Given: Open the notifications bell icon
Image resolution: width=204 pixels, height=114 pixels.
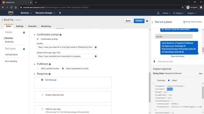Looking at the screenshot, I should 158,13.
